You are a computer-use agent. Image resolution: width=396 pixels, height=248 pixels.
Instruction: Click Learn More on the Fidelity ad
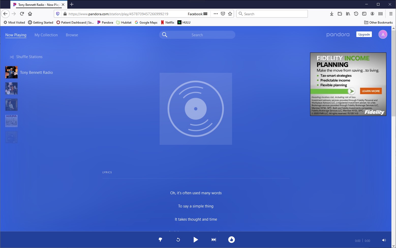point(371,91)
